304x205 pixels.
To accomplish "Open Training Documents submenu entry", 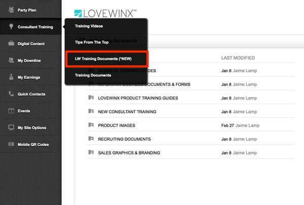I will point(106,75).
